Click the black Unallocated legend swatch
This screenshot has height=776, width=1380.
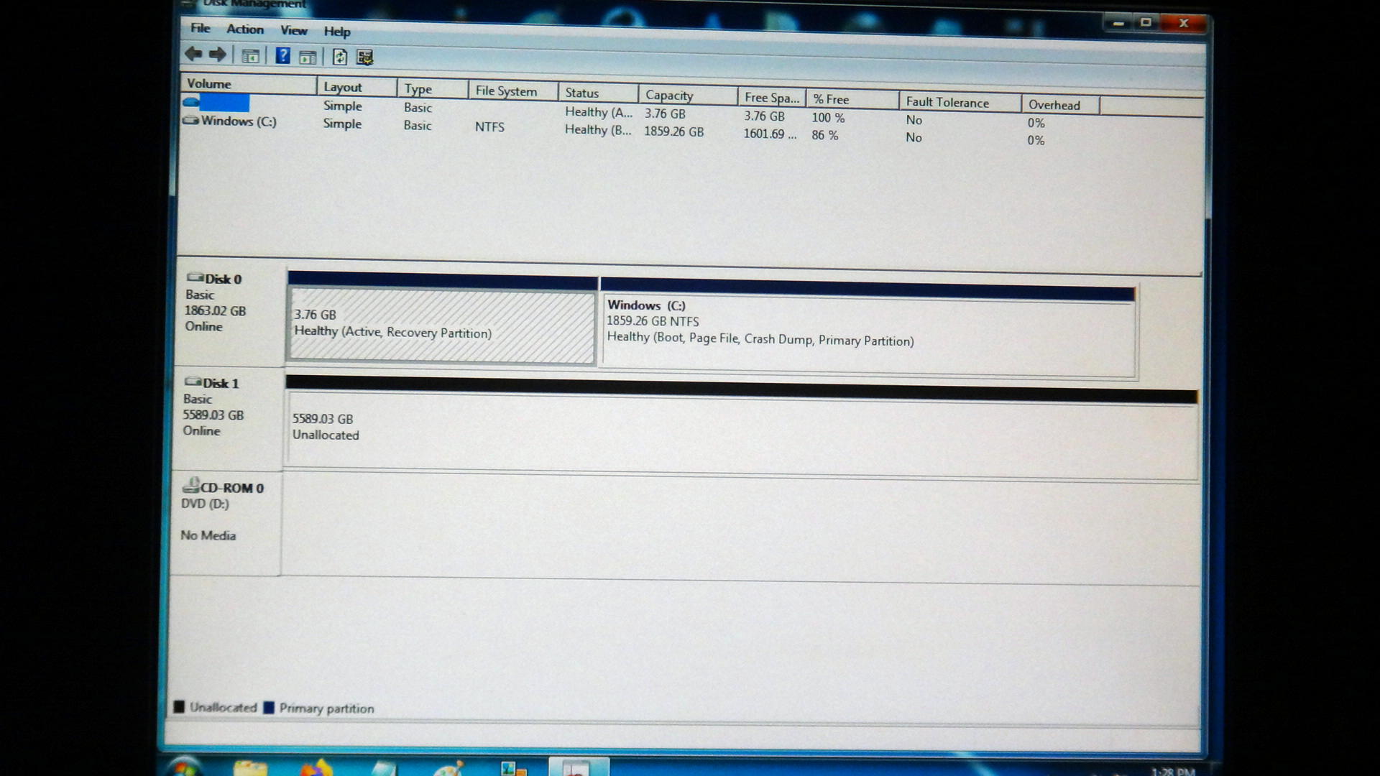(x=179, y=706)
